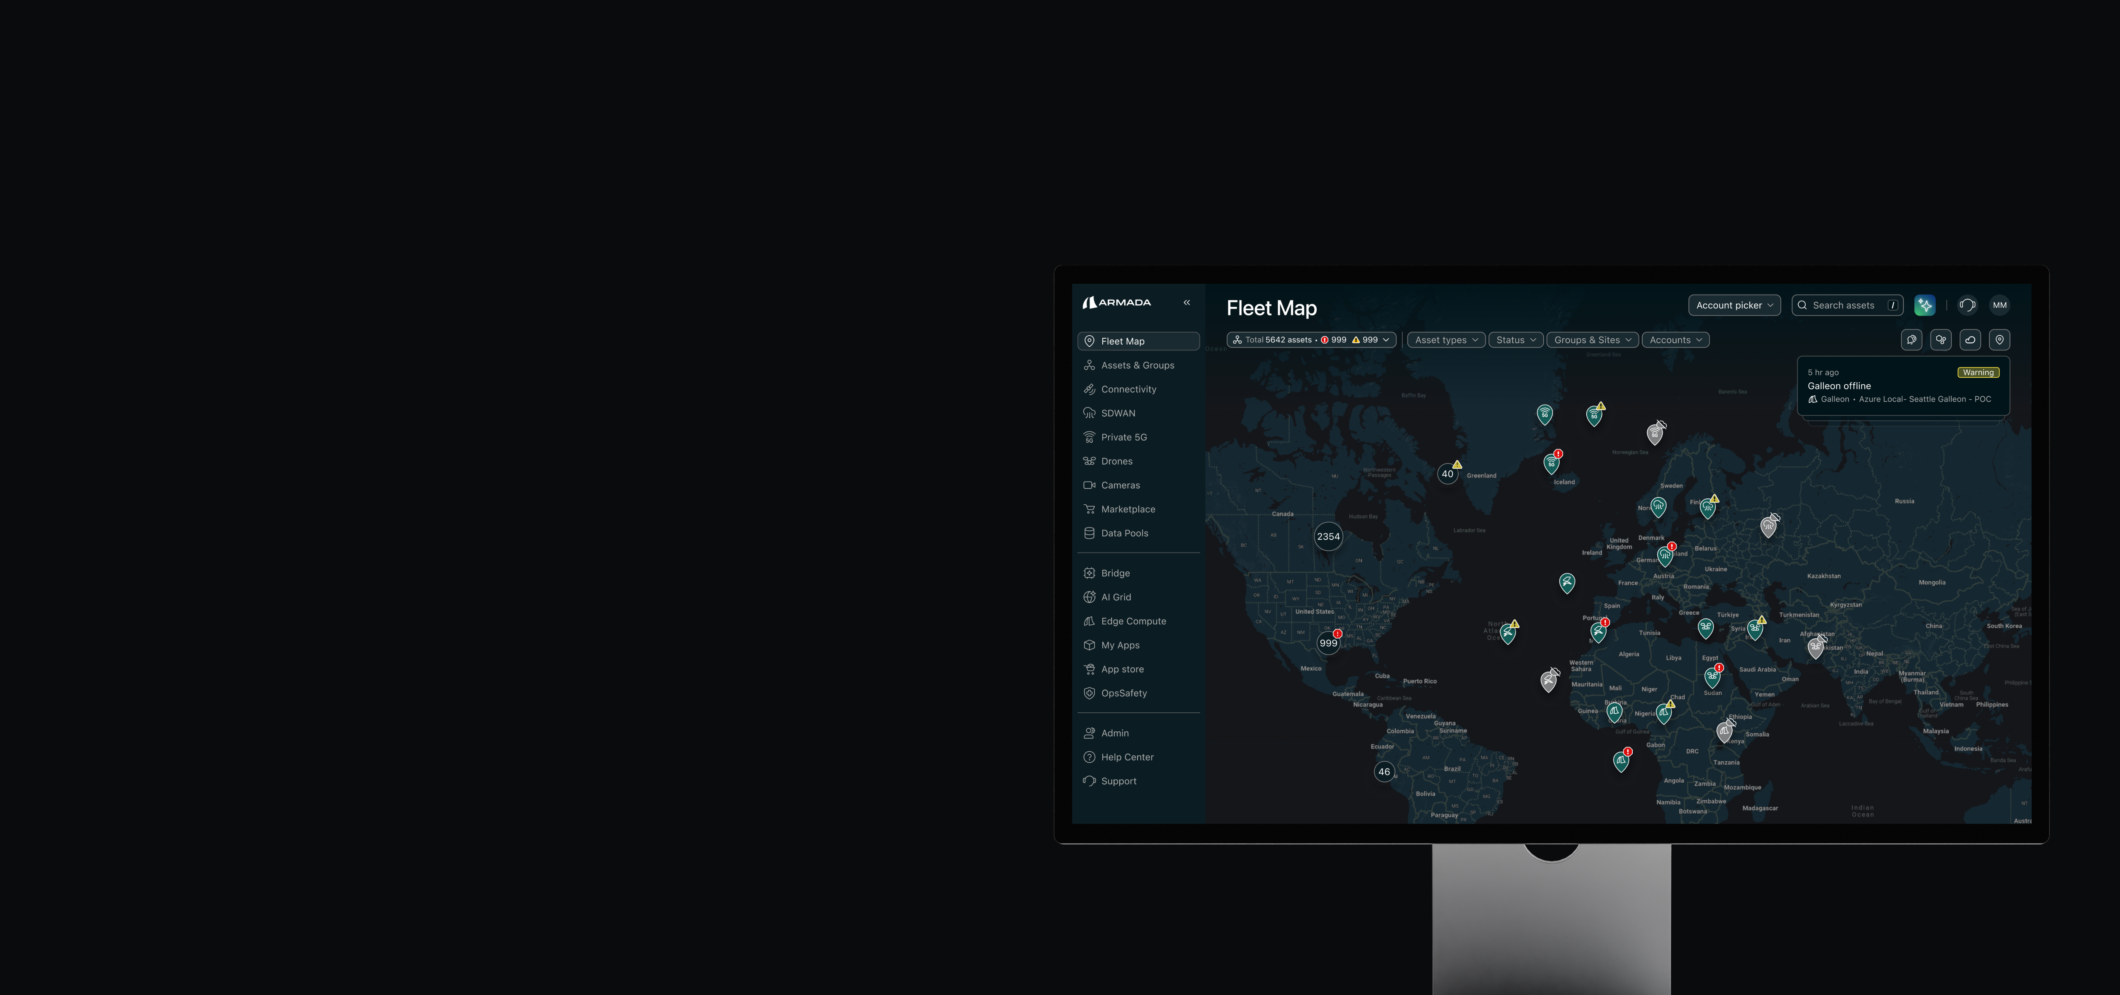2120x995 pixels.
Task: Open the drone error pin above Sudan
Action: point(1713,677)
